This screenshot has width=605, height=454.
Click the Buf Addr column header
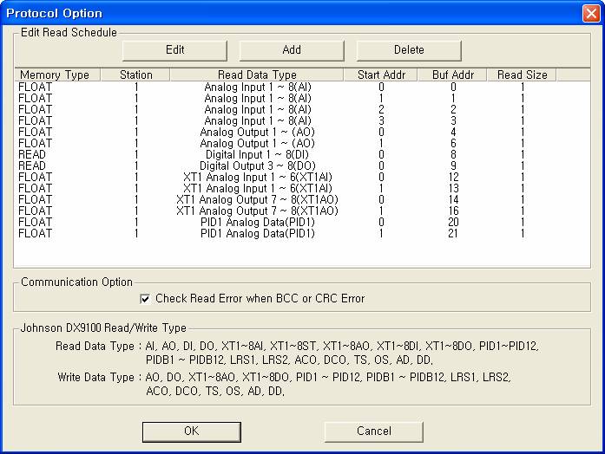[452, 75]
